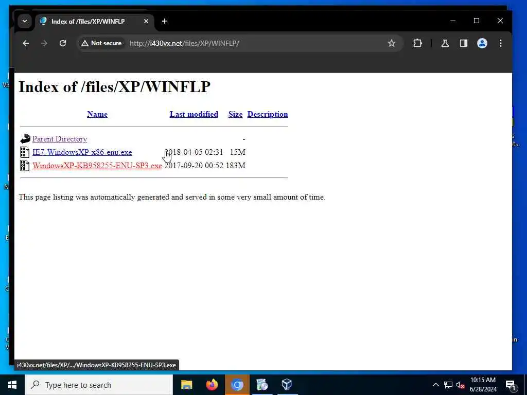The height and width of the screenshot is (395, 527).
Task: Minimize the Chrome window
Action: click(x=453, y=21)
